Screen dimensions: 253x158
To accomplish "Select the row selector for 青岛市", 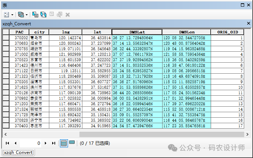I will point(6,38).
